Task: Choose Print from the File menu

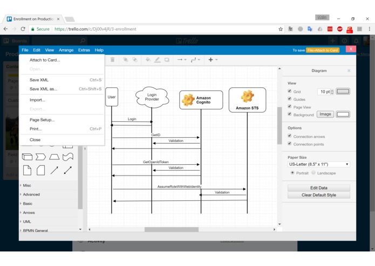Action: tap(62, 129)
